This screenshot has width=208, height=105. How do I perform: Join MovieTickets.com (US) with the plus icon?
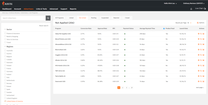pyautogui.click(x=199, y=39)
